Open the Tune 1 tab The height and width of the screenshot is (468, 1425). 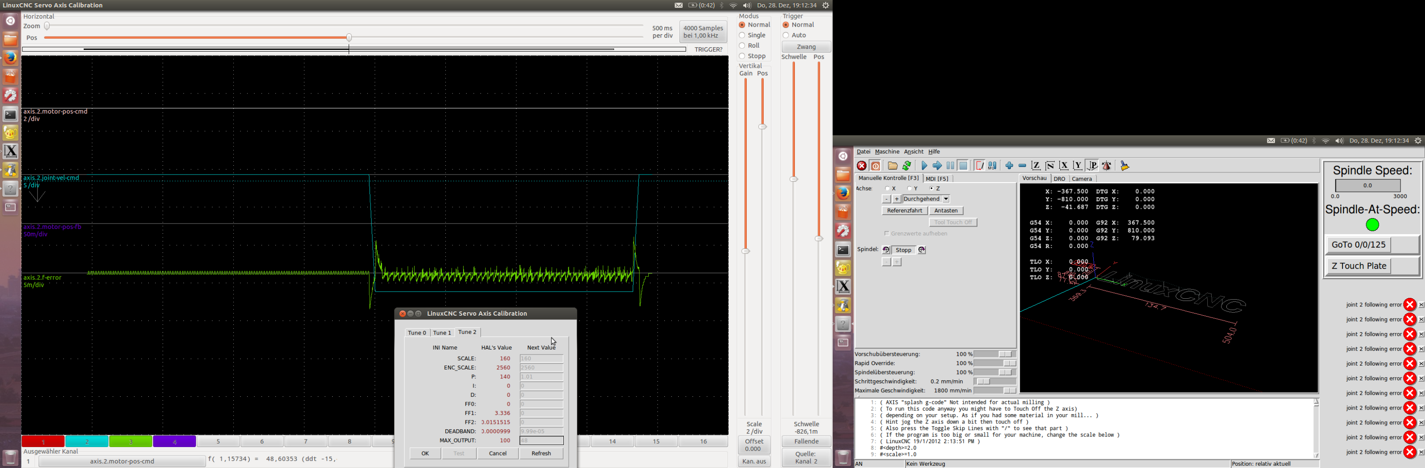pyautogui.click(x=442, y=333)
